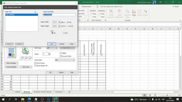This screenshot has height=102, width=182.
Task: Add a new sheet with plus icon
Action: tap(69, 92)
